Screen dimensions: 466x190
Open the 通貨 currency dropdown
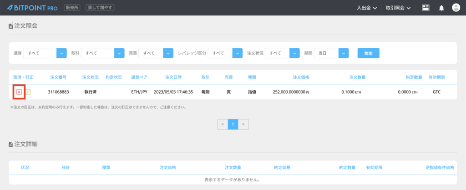[x=45, y=53]
